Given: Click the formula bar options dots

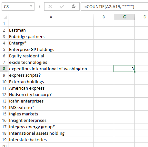Looking at the screenshot, I should pos(39,6).
